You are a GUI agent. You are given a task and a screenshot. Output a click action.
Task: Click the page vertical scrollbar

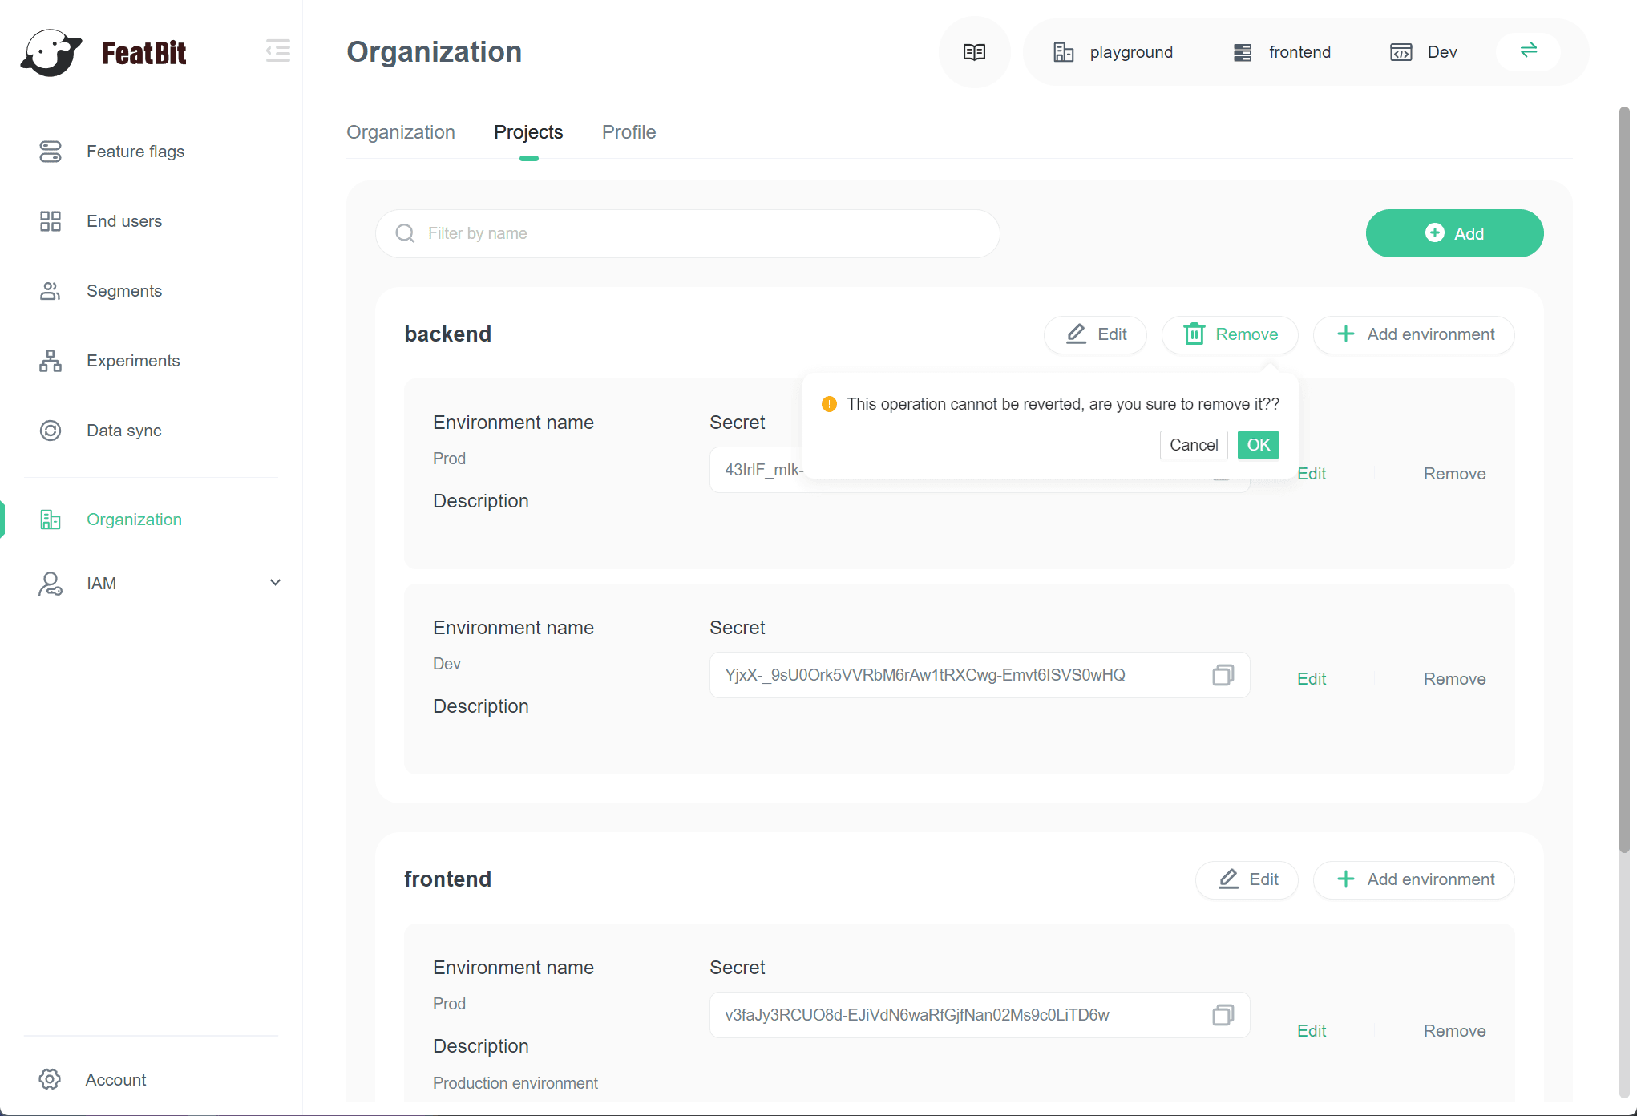coord(1624,481)
